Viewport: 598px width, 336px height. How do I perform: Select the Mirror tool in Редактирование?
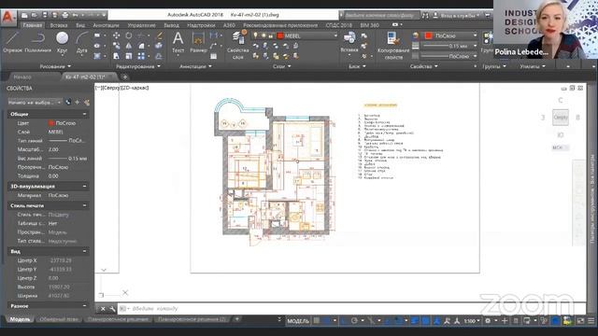pos(129,46)
